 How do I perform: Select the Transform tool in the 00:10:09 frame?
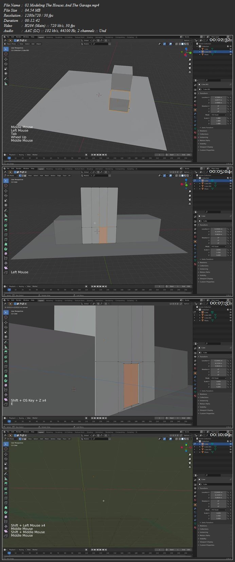(6, 468)
